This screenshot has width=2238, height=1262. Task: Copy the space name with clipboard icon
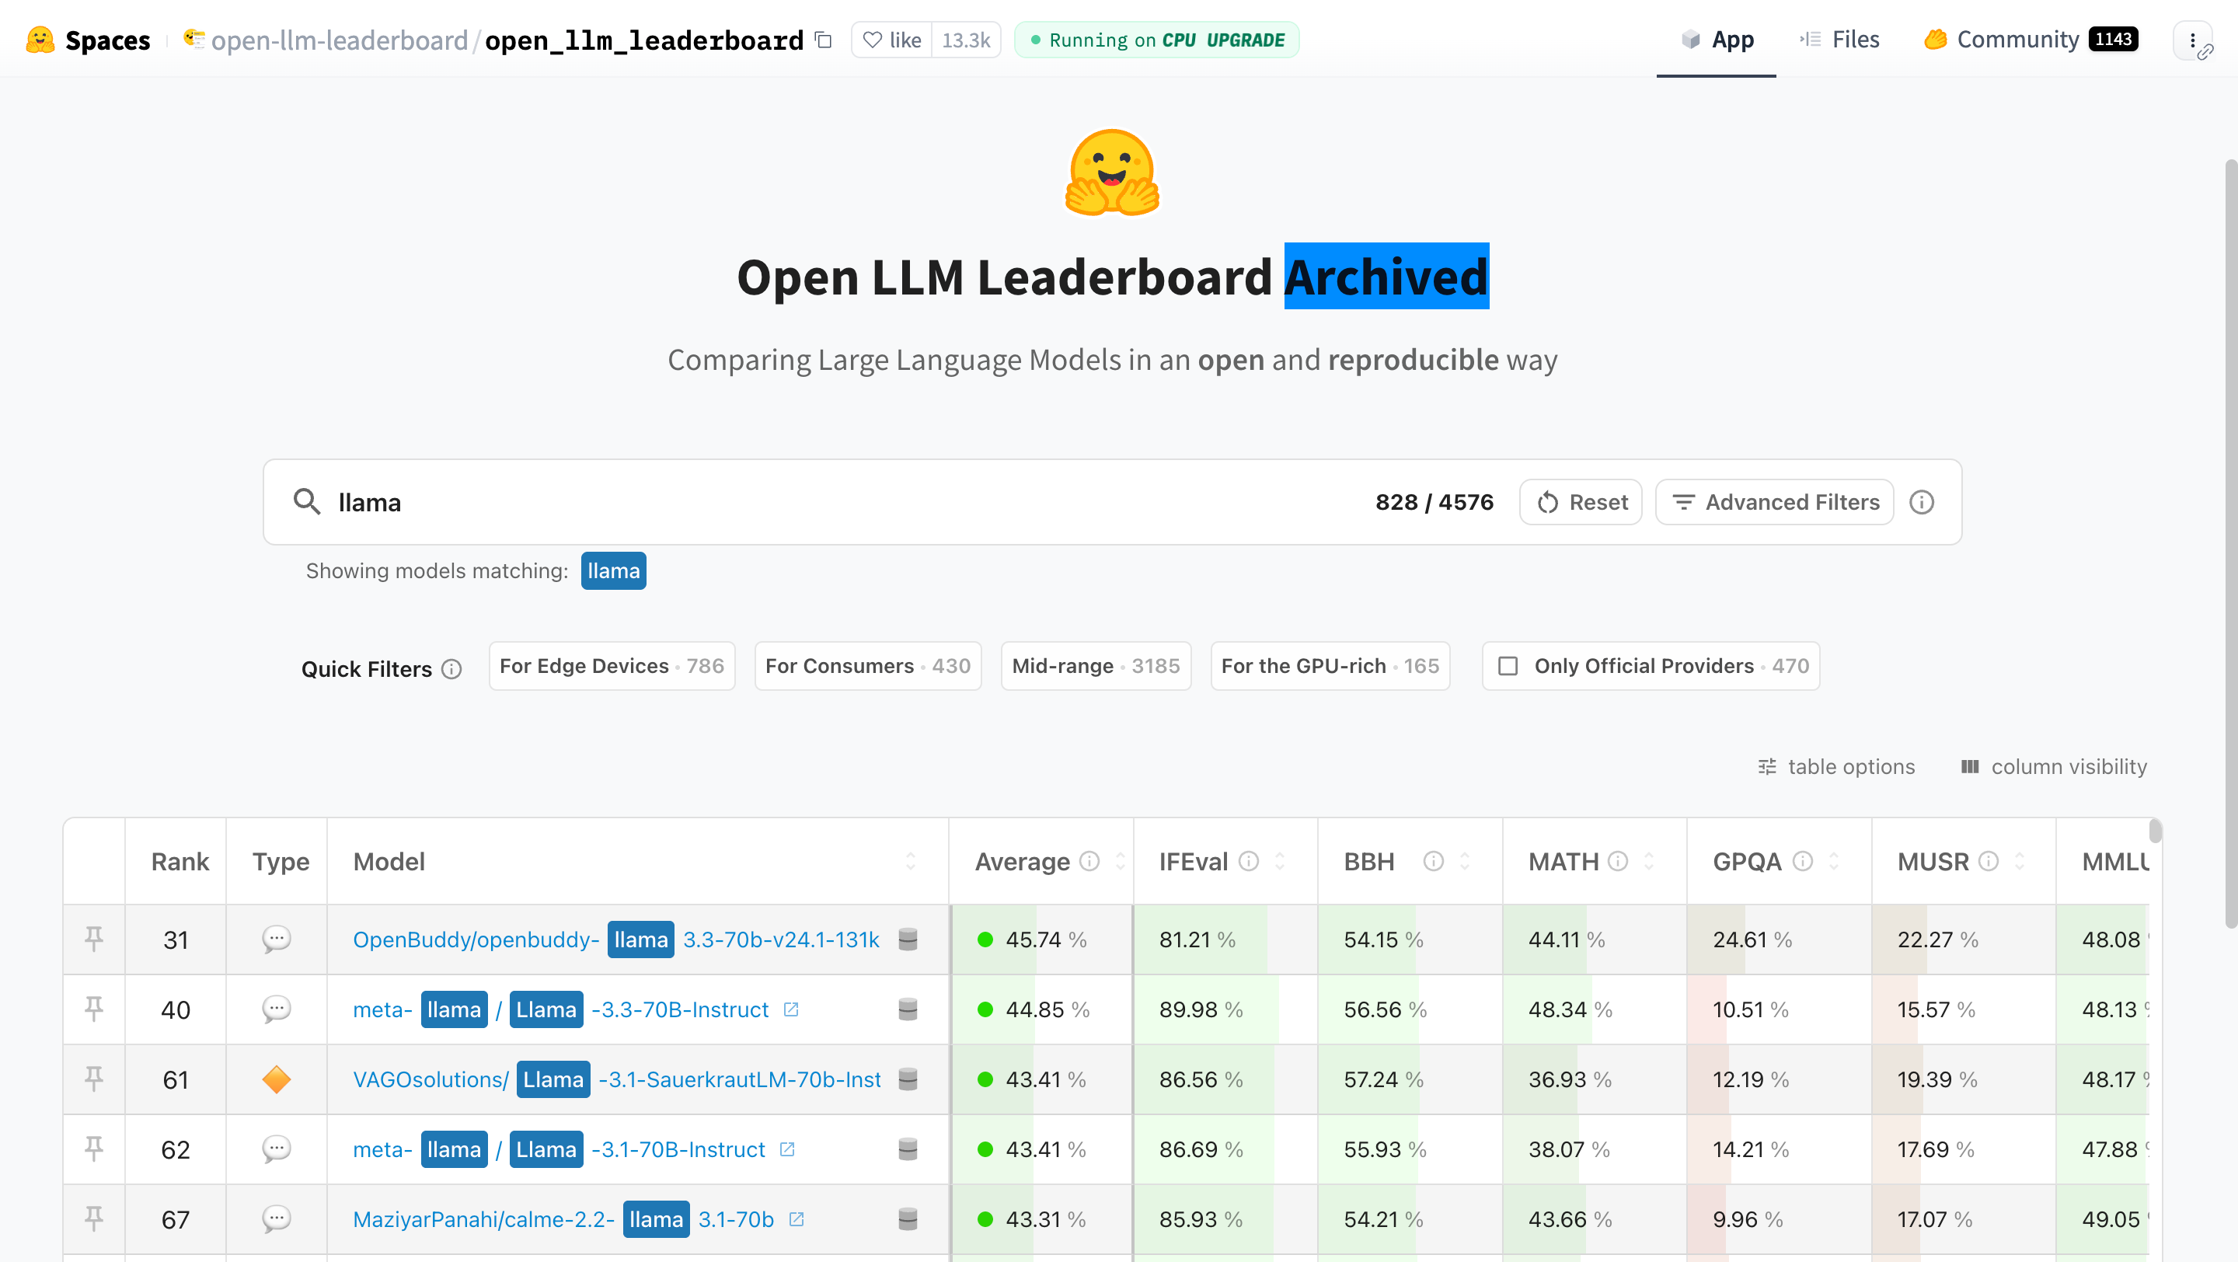click(824, 40)
